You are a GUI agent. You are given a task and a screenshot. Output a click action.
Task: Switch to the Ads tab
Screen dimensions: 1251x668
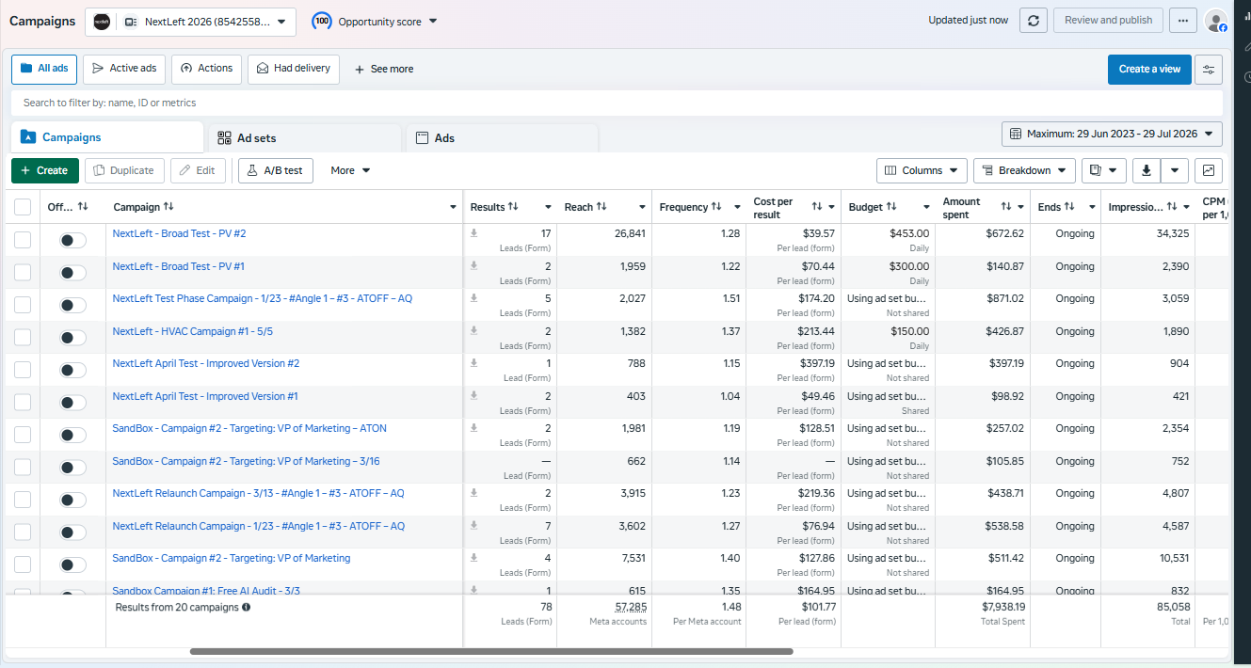502,138
